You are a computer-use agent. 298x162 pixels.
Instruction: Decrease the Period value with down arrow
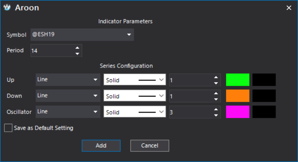(x=77, y=54)
